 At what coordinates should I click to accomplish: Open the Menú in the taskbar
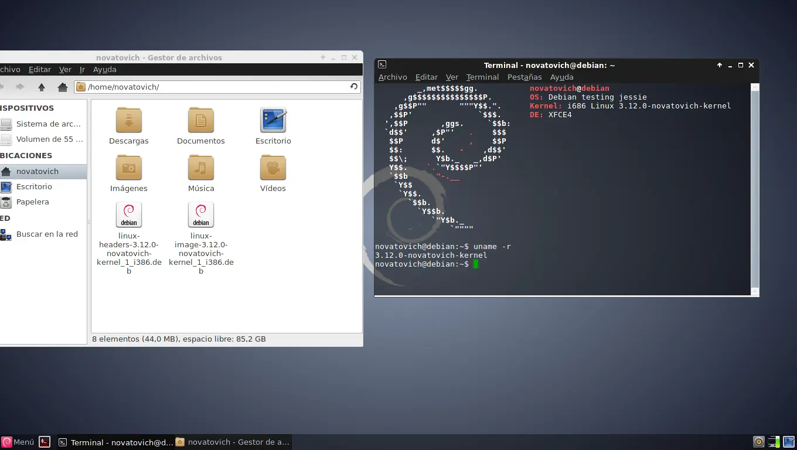point(19,442)
